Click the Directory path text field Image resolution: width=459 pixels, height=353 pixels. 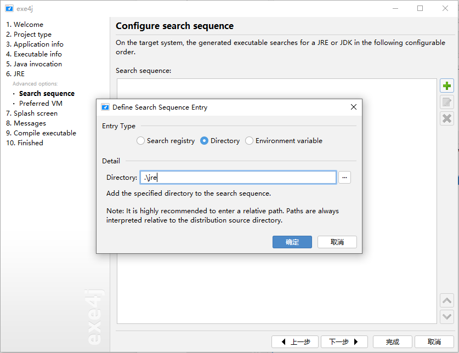pyautogui.click(x=238, y=178)
